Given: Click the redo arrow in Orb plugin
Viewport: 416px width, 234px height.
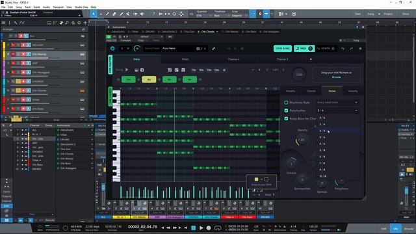Looking at the screenshot, I should 352,49.
